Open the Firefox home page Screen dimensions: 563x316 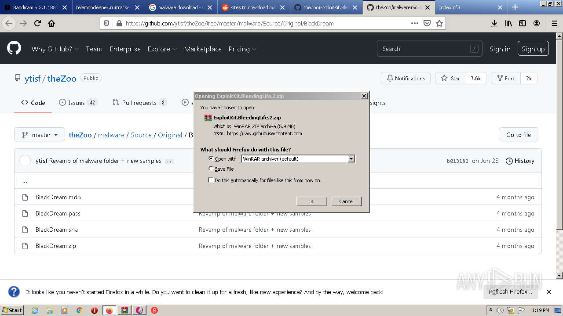(51, 23)
